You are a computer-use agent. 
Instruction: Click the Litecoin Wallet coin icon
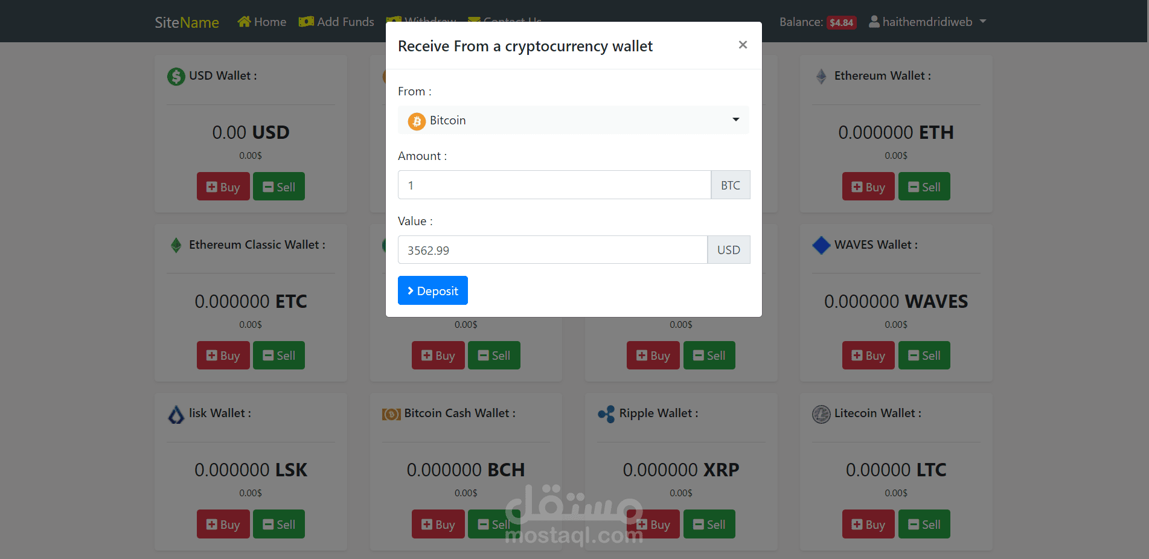[x=821, y=414]
